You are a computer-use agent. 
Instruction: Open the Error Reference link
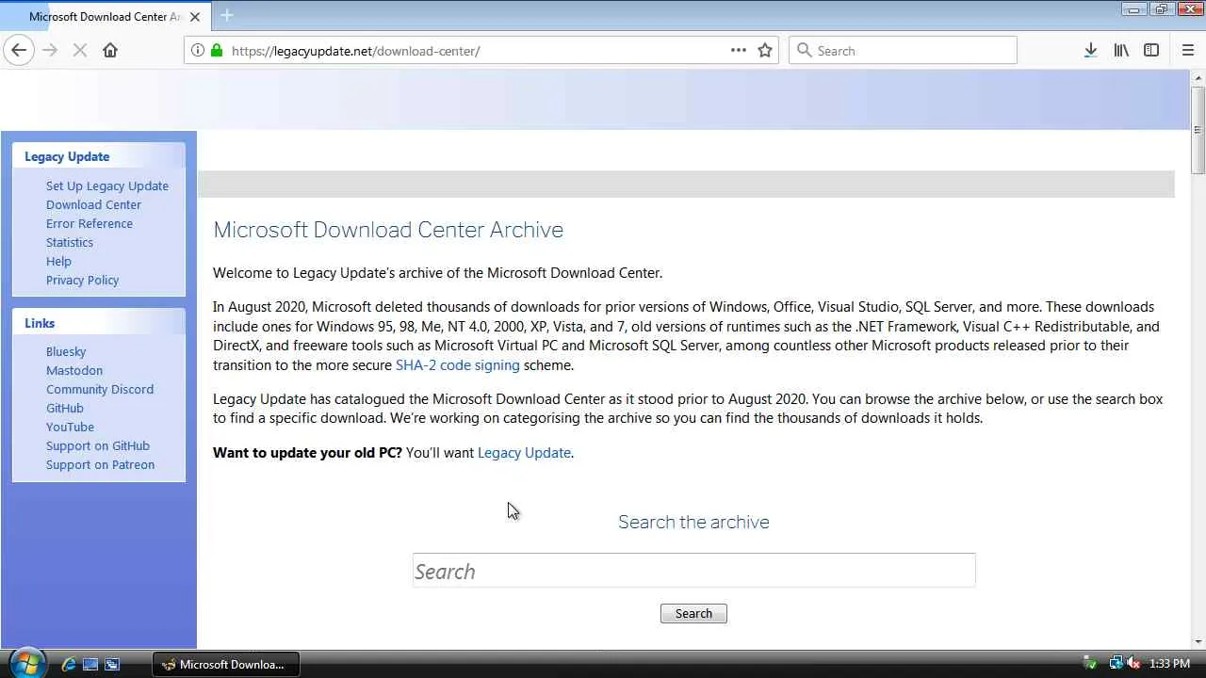(90, 223)
